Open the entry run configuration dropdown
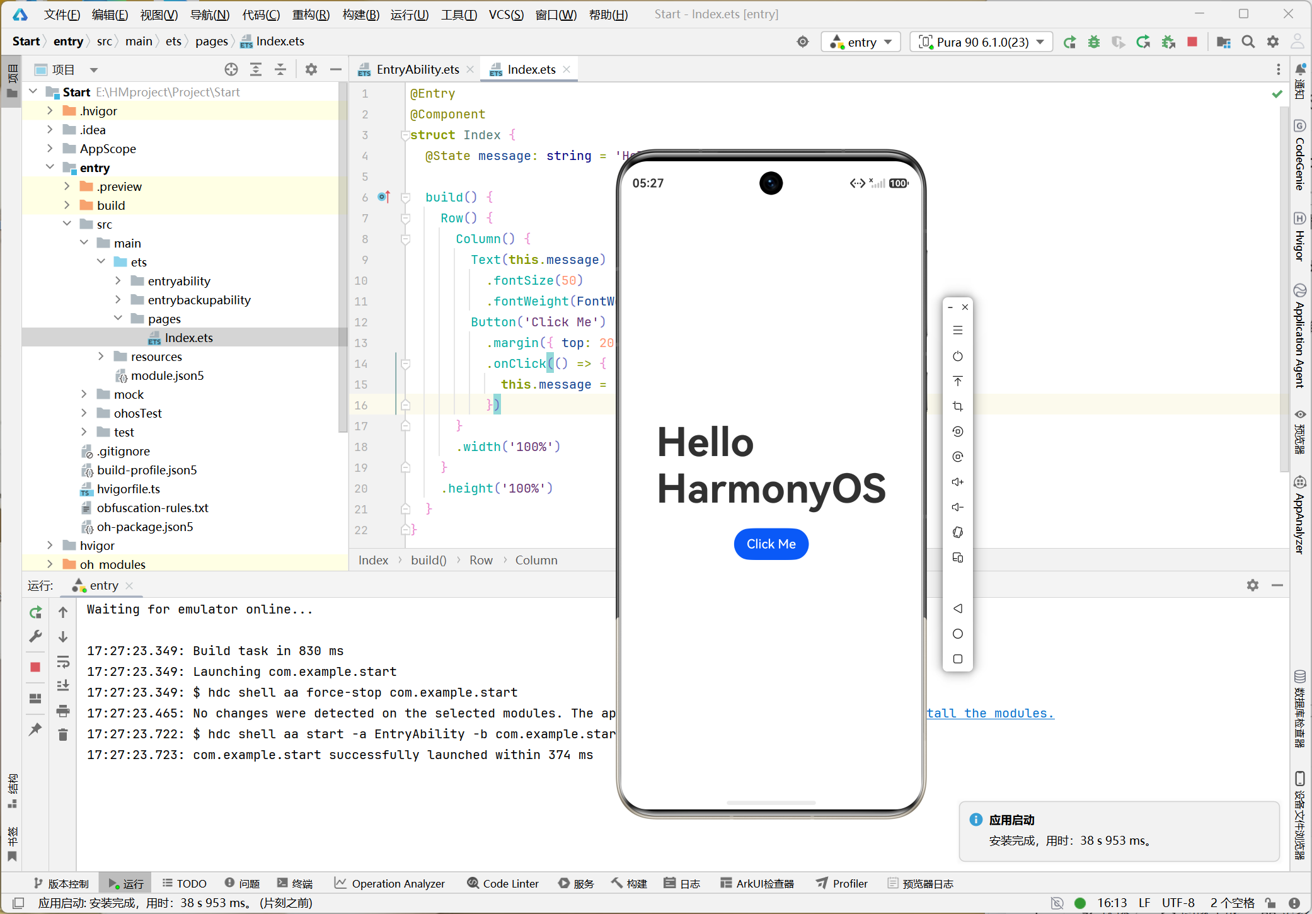The width and height of the screenshot is (1312, 914). coord(861,42)
